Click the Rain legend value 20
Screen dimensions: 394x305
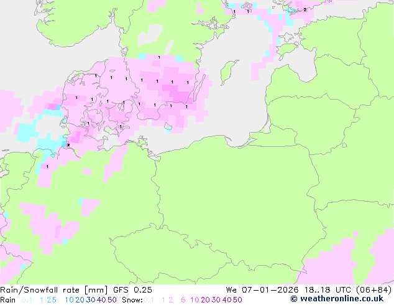80,300
